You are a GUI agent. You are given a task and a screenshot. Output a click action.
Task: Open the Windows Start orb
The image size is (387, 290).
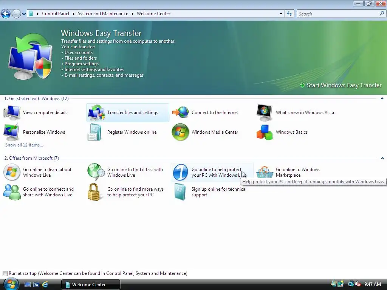click(x=11, y=284)
